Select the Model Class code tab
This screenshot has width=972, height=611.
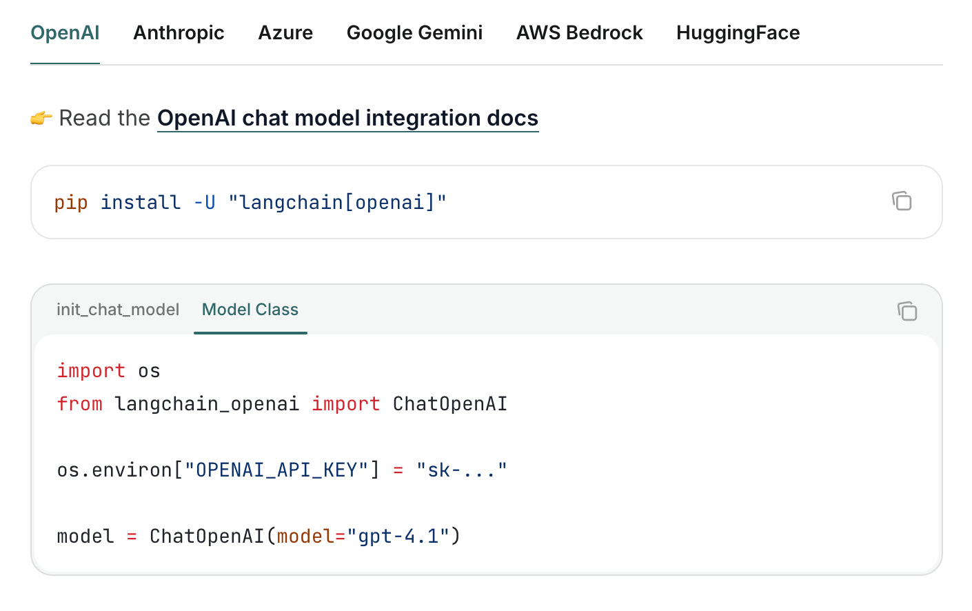coord(250,310)
